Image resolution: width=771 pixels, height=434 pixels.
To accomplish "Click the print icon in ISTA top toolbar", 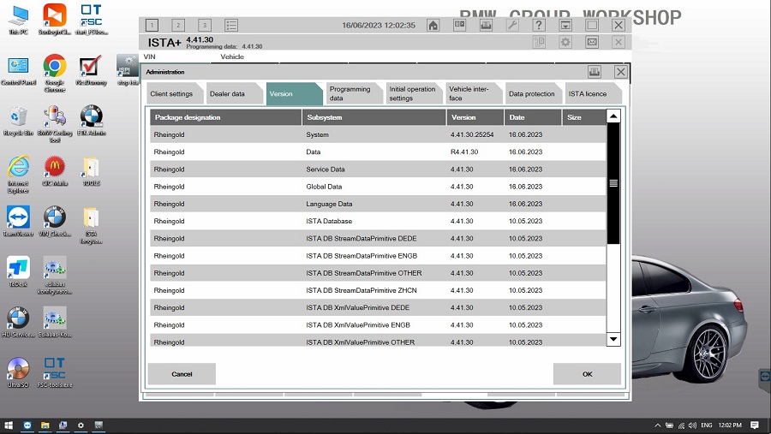I will coord(486,25).
